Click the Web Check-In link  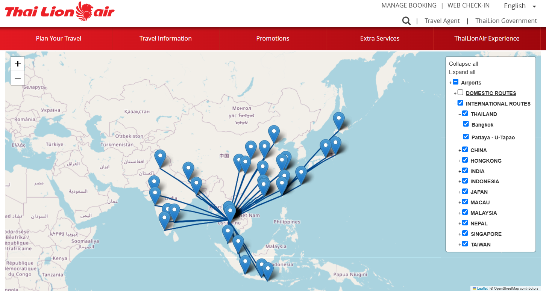(x=469, y=6)
